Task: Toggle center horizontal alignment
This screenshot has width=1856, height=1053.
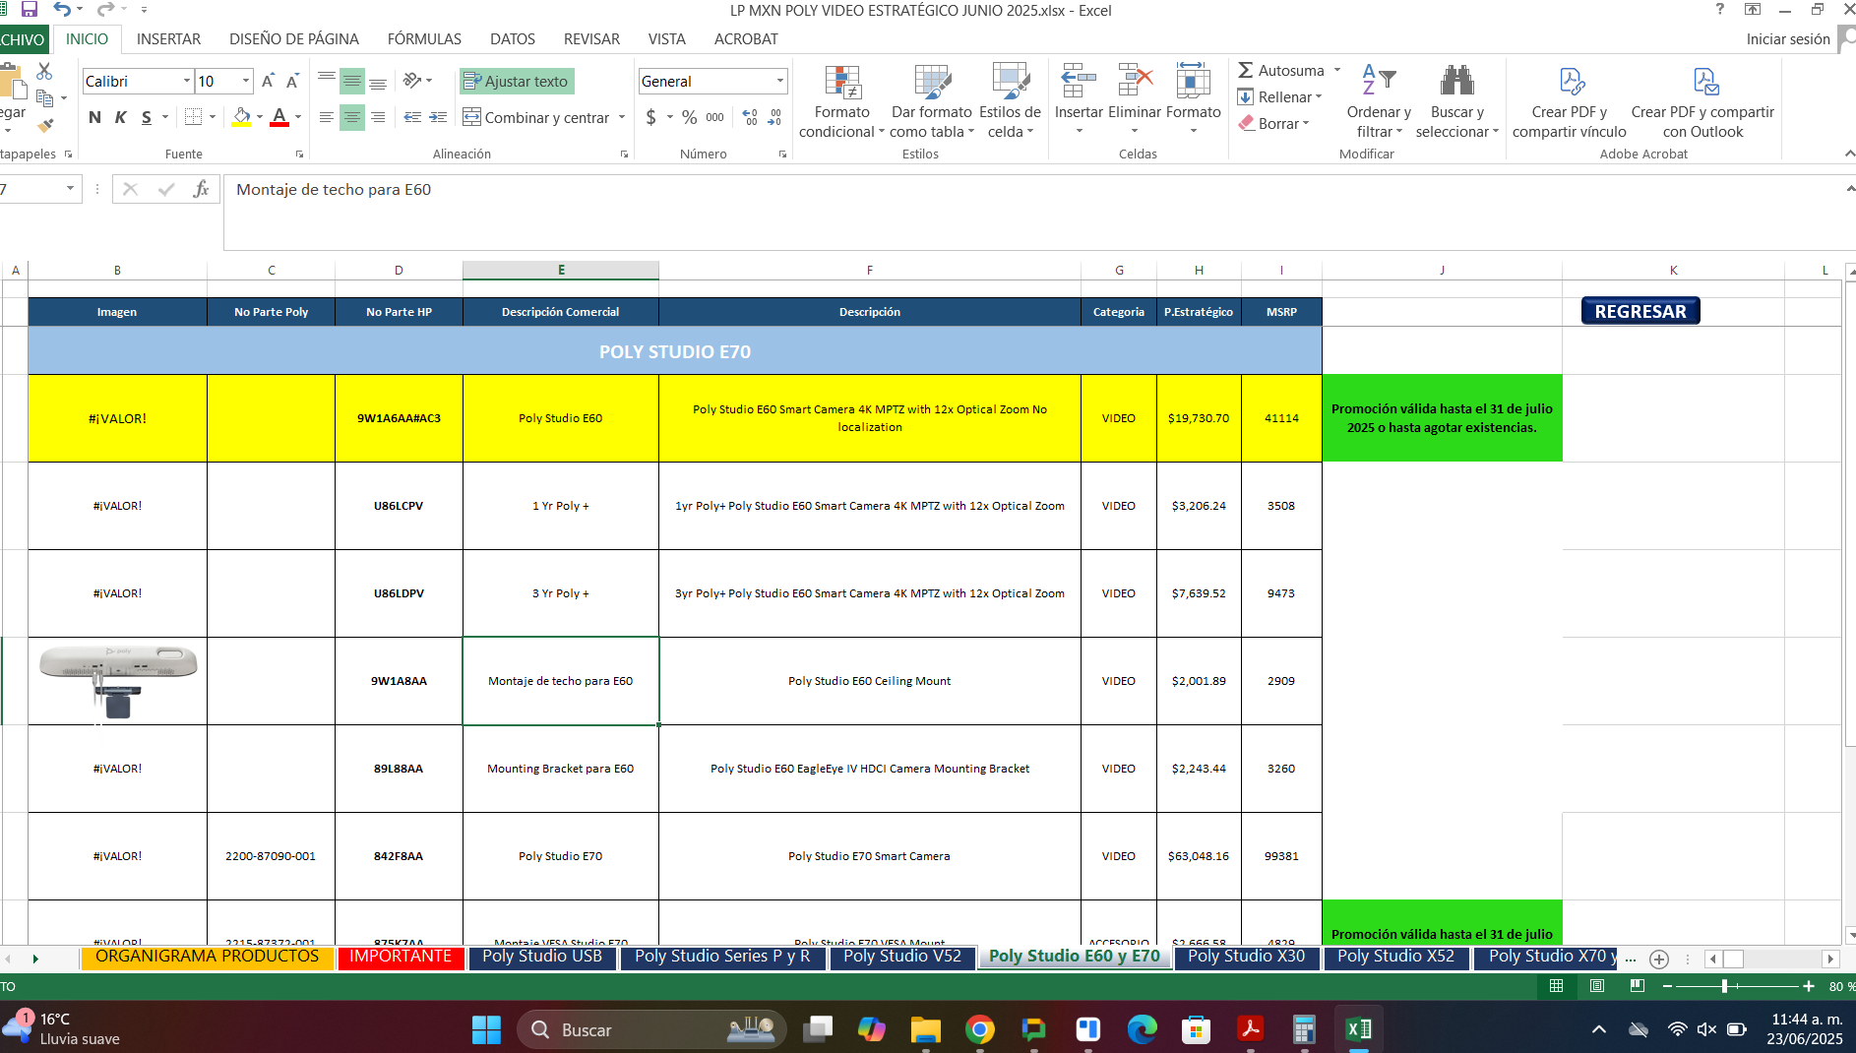Action: tap(352, 117)
